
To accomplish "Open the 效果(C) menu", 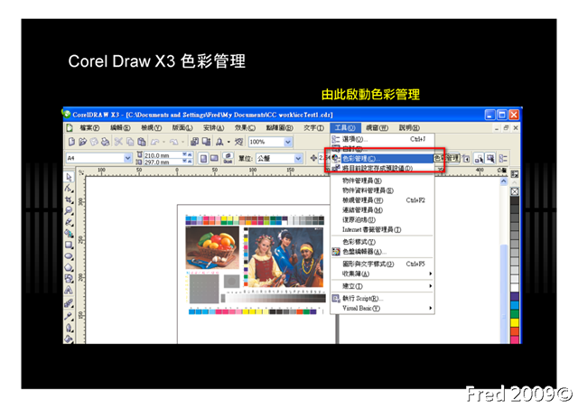I will [x=245, y=128].
